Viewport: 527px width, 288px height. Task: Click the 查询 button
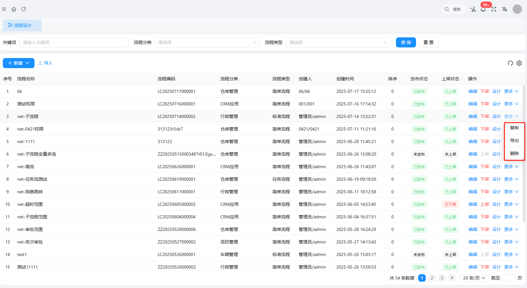pyautogui.click(x=406, y=42)
